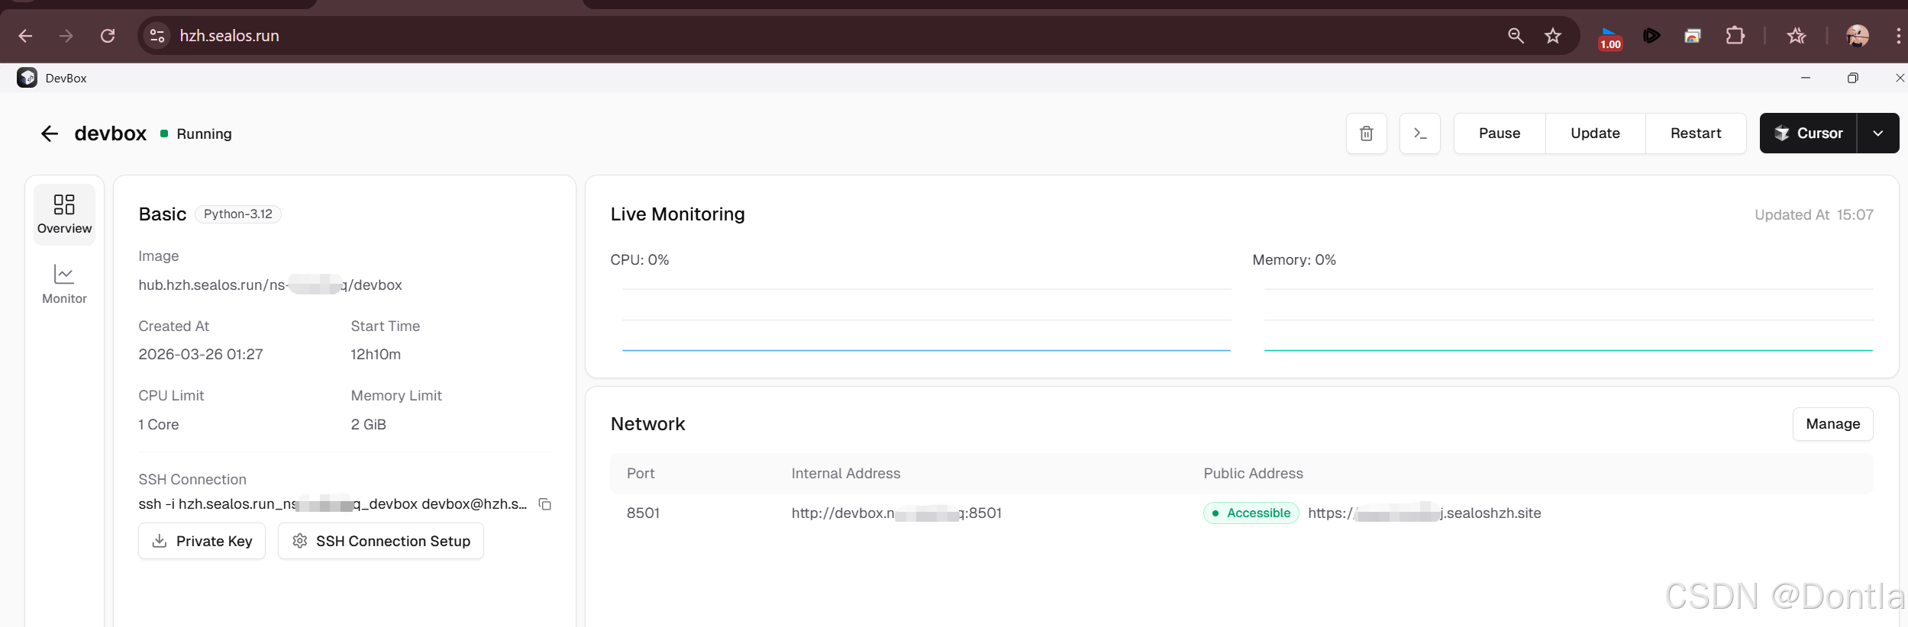Copy the SSH connection command
1908x627 pixels.
(545, 504)
